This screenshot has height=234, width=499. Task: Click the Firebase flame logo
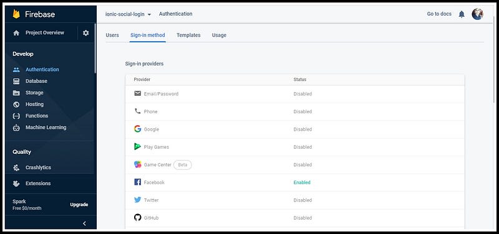coord(16,14)
